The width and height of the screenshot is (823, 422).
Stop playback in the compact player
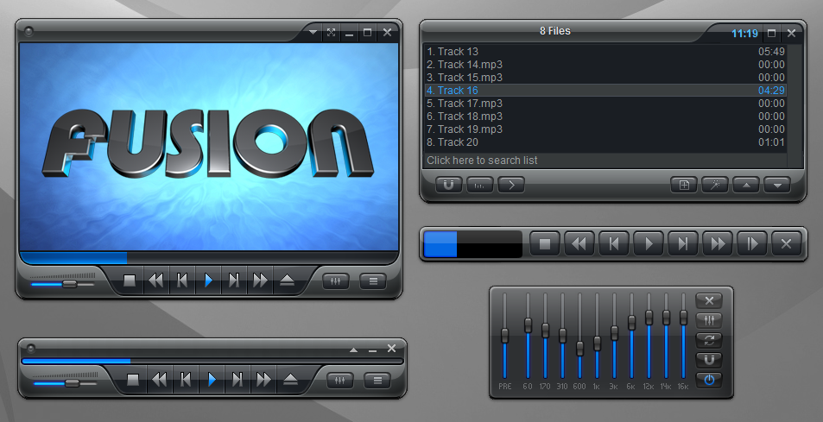pyautogui.click(x=133, y=380)
